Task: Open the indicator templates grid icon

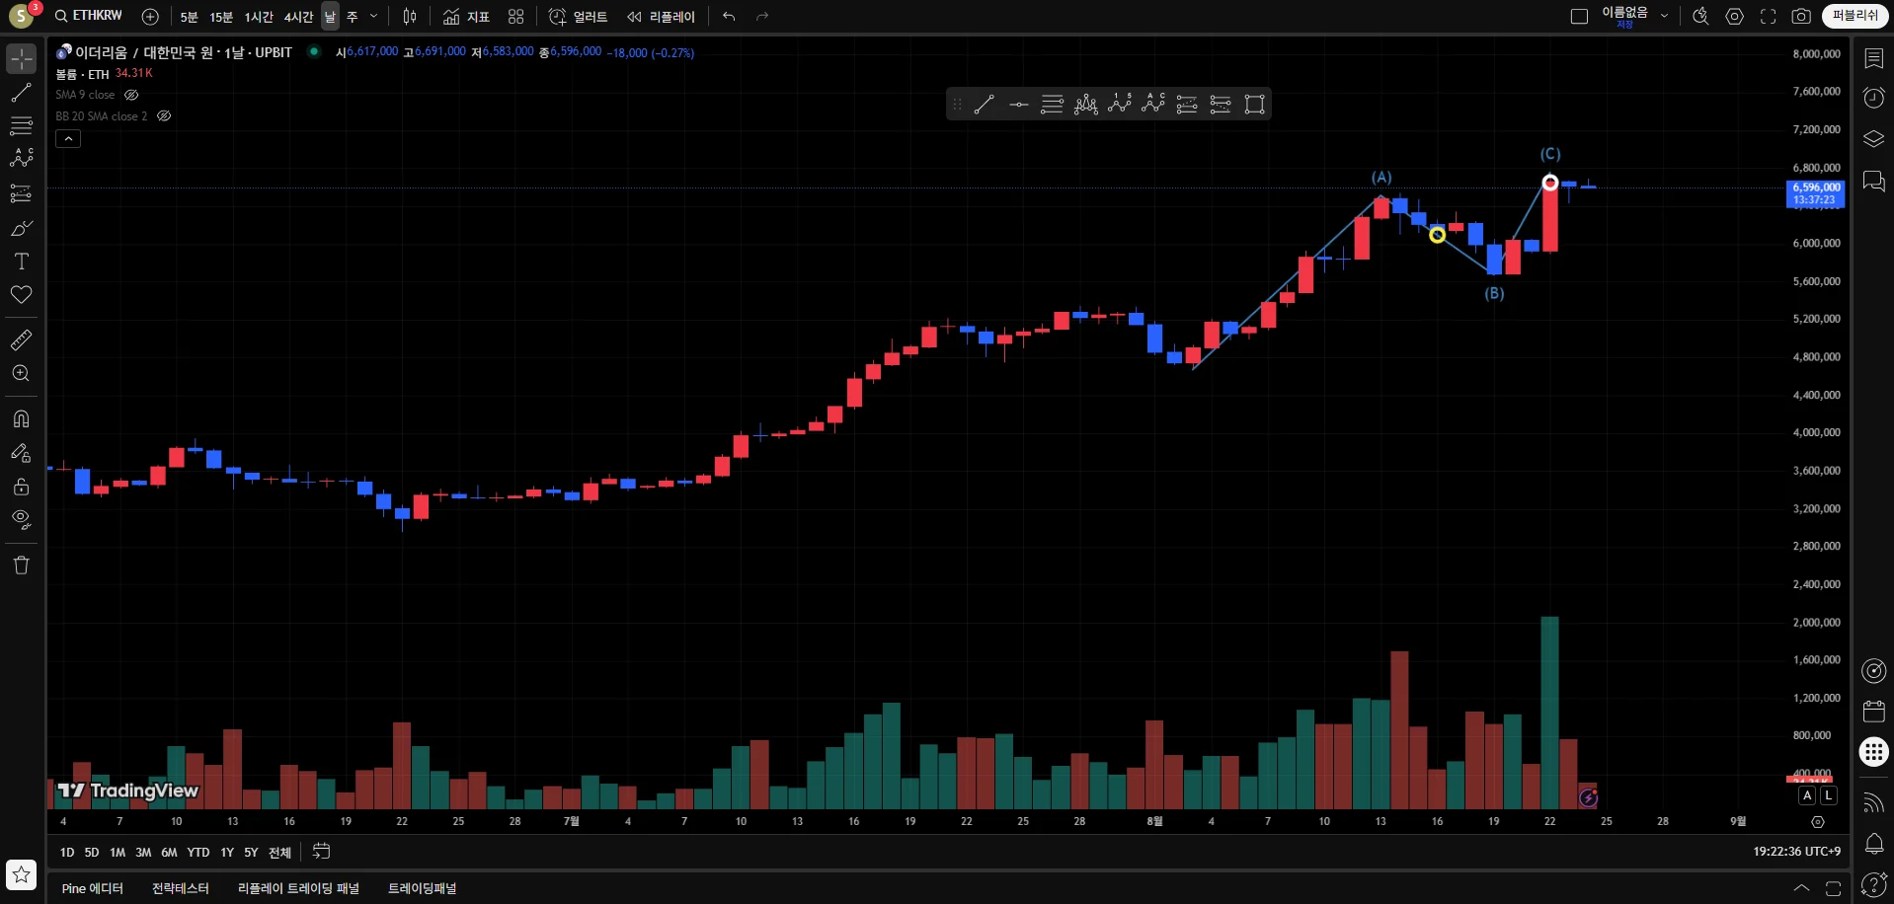Action: point(515,17)
